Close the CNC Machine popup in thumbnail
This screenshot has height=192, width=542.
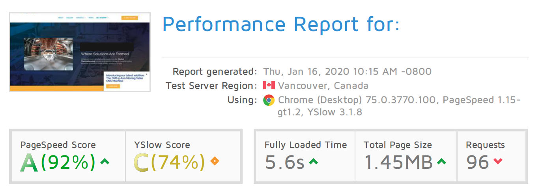pos(147,74)
